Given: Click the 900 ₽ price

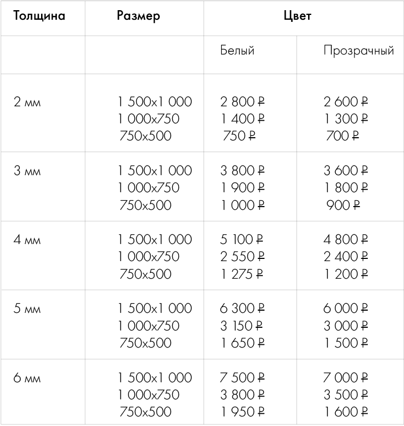Looking at the screenshot, I should (x=343, y=205).
